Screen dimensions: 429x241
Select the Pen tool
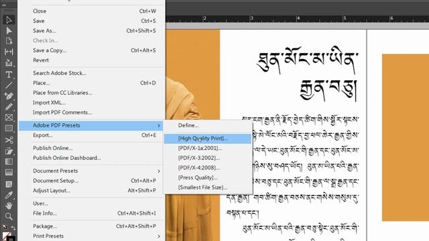[x=9, y=96]
